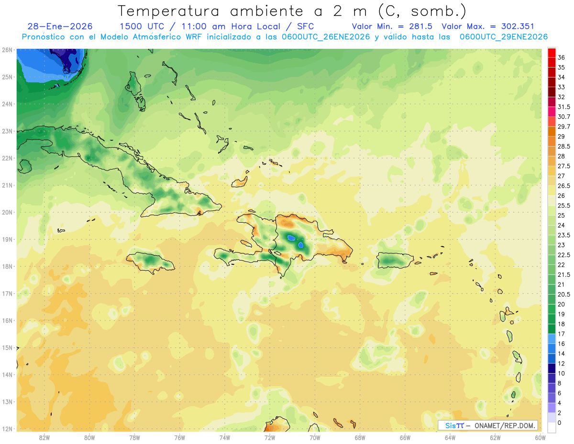This screenshot has height=444, width=574.
Task: Click the legend value '30.7'
Action: 564,116
